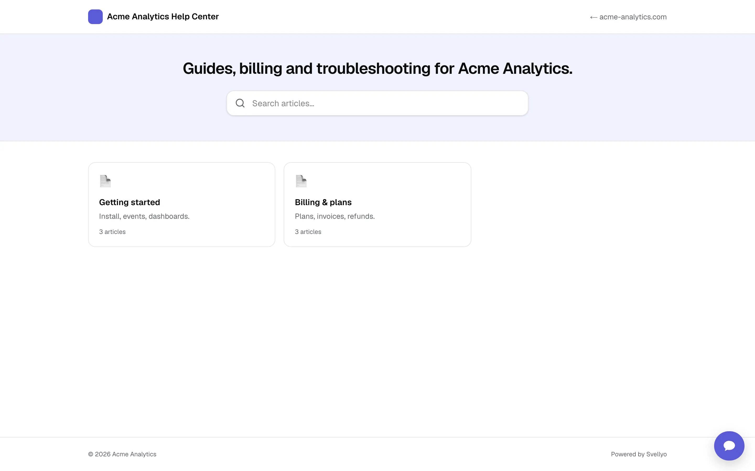Go back to acme-analytics.com
Image resolution: width=755 pixels, height=471 pixels.
(x=628, y=17)
